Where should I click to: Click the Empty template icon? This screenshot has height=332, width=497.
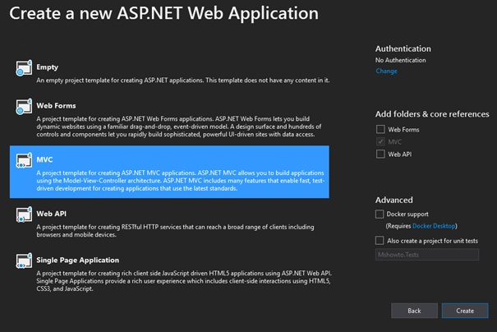(24, 69)
